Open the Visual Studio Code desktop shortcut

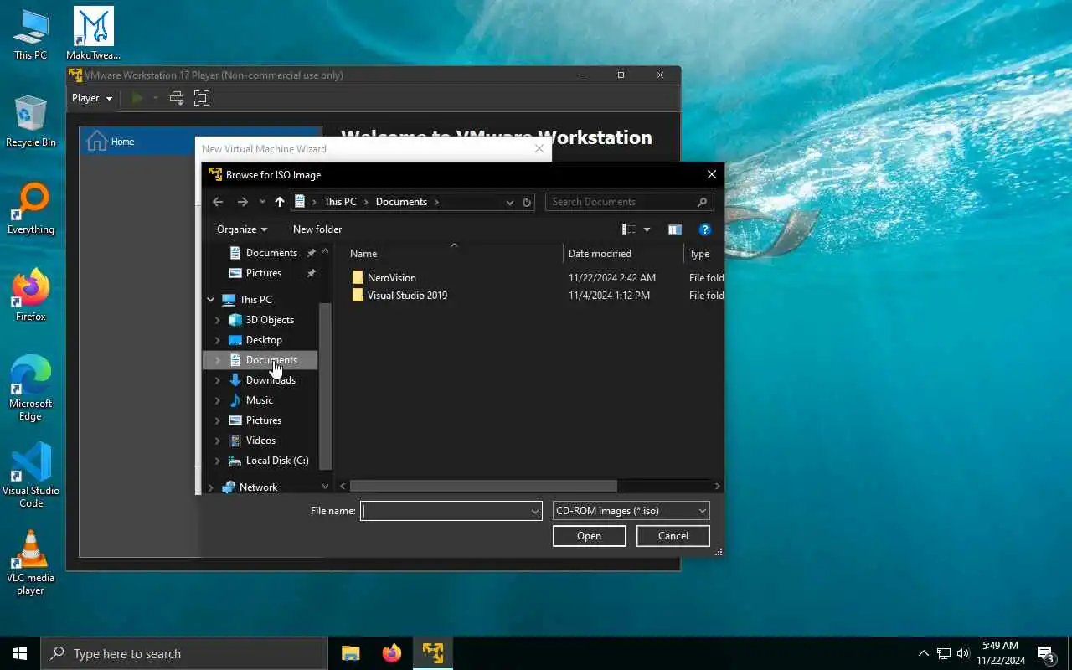pos(31,475)
